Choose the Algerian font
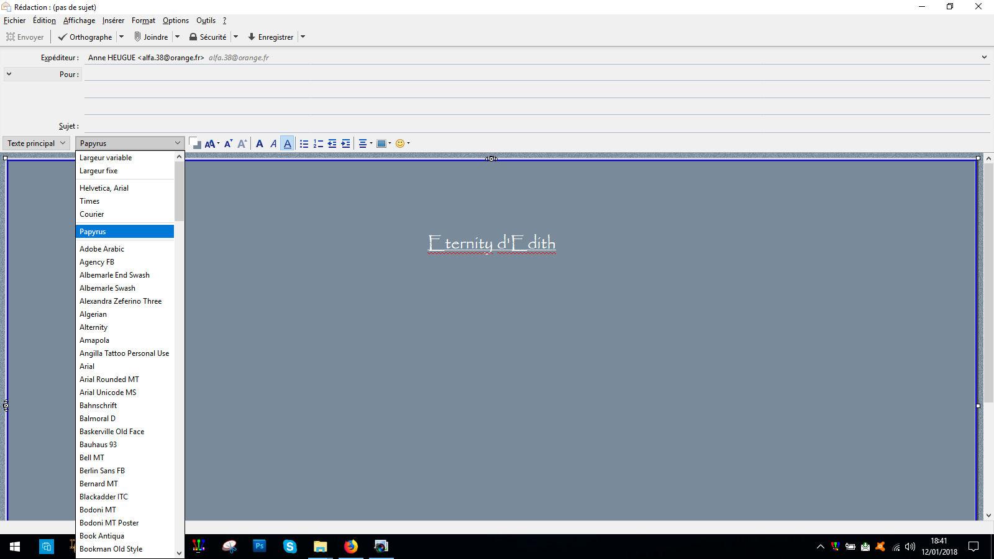 pyautogui.click(x=124, y=314)
